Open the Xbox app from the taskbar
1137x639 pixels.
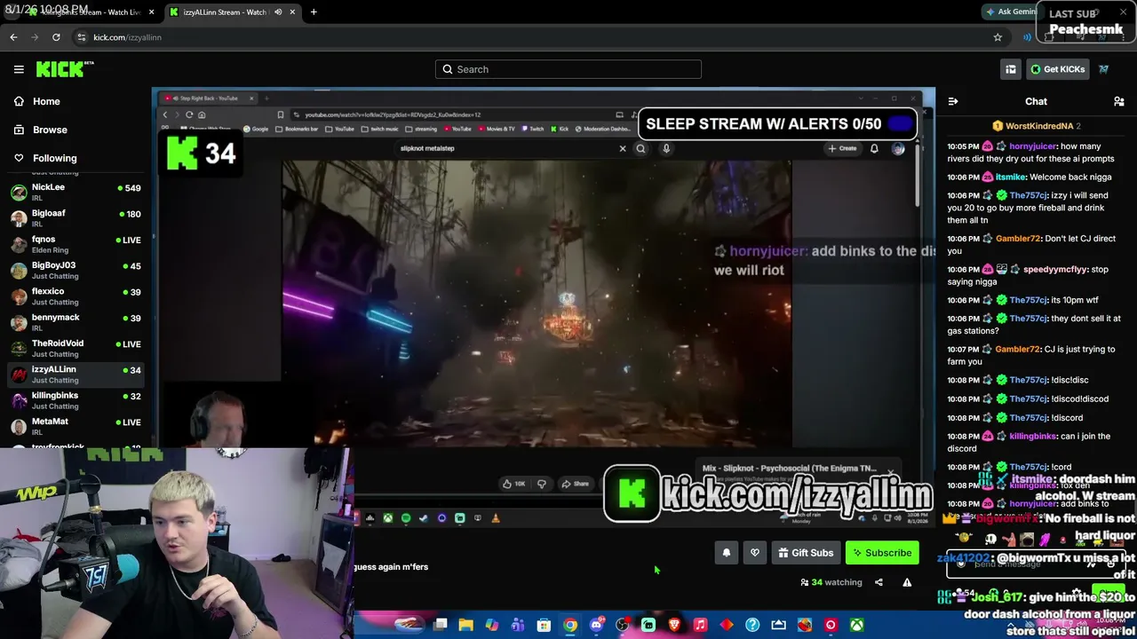tap(856, 626)
